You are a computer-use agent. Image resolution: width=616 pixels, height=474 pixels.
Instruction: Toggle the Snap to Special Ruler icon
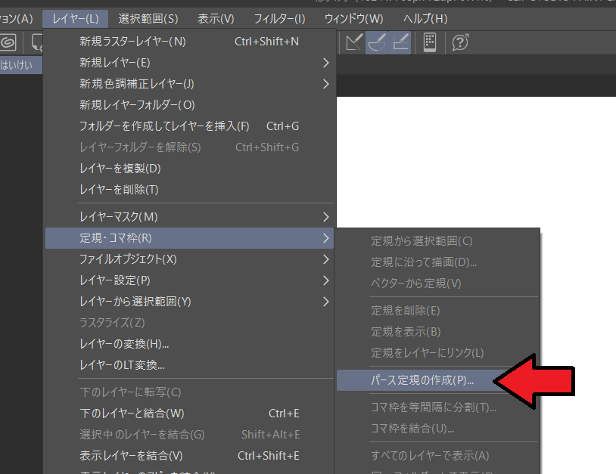377,43
